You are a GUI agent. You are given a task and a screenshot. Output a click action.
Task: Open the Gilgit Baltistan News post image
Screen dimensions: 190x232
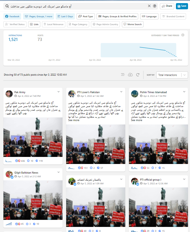point(33,200)
